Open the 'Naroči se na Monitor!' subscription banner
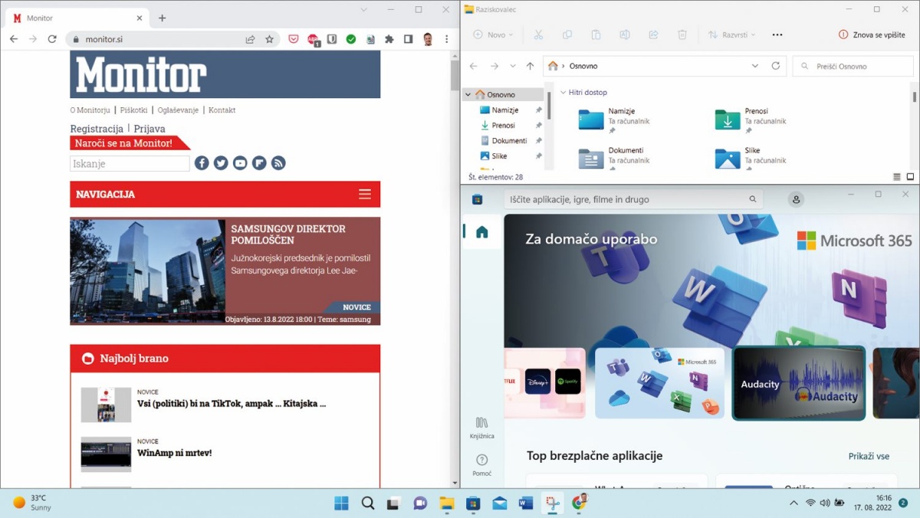The height and width of the screenshot is (518, 920). [130, 143]
